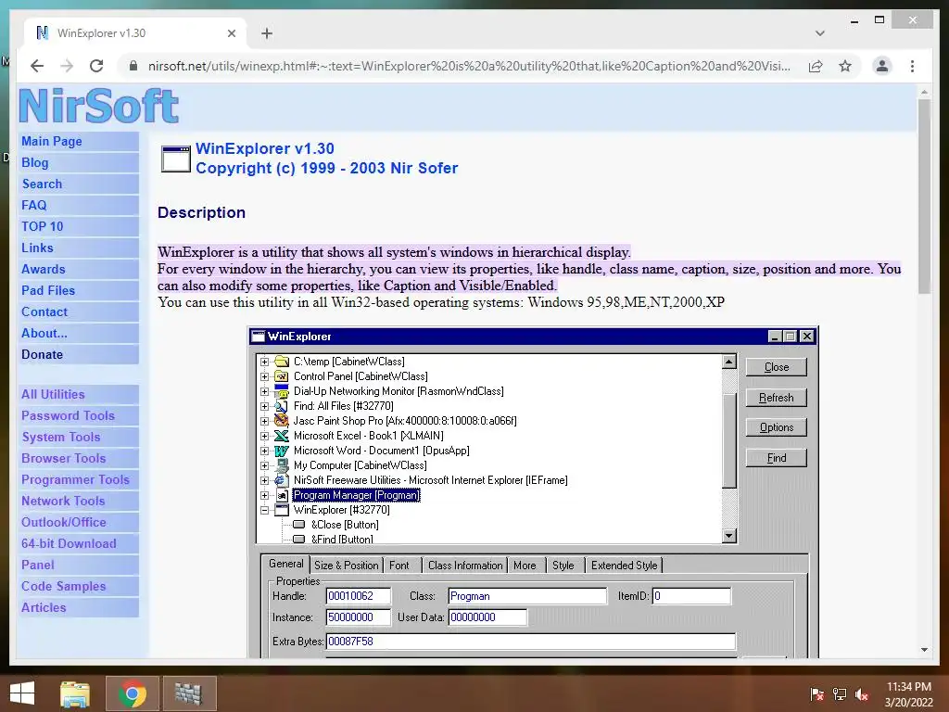The width and height of the screenshot is (949, 712).
Task: Click the WinExplorer program icon beside the title
Action: coord(175,159)
